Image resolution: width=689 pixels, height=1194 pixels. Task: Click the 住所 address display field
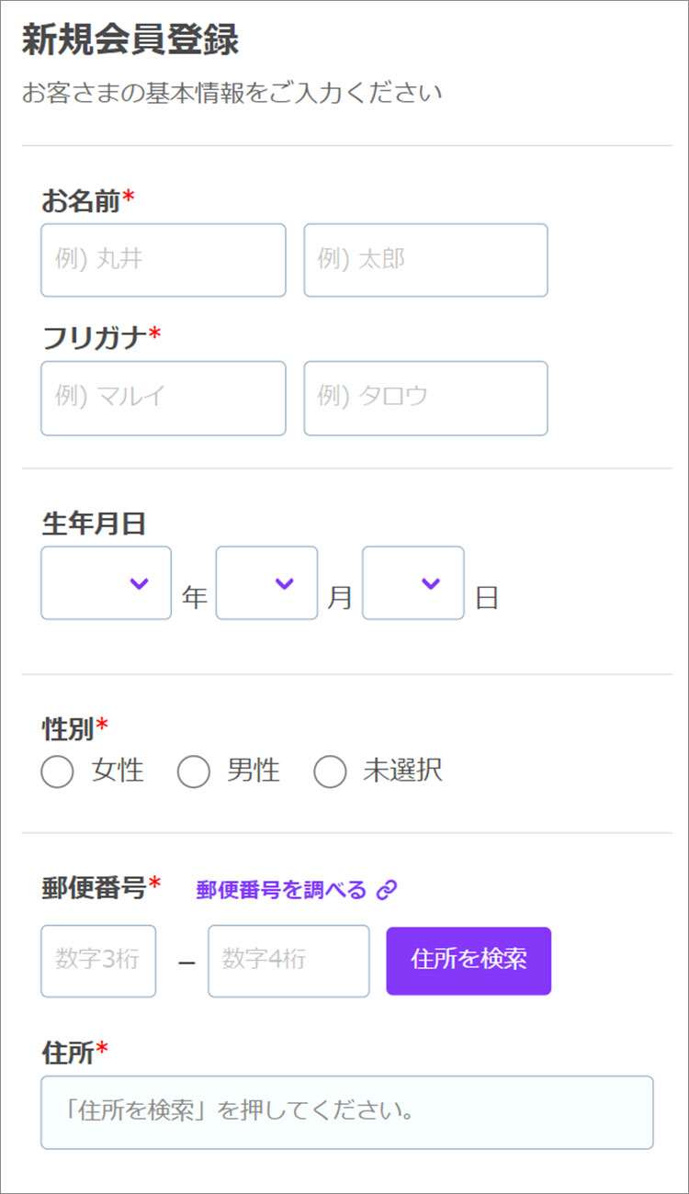click(344, 1111)
